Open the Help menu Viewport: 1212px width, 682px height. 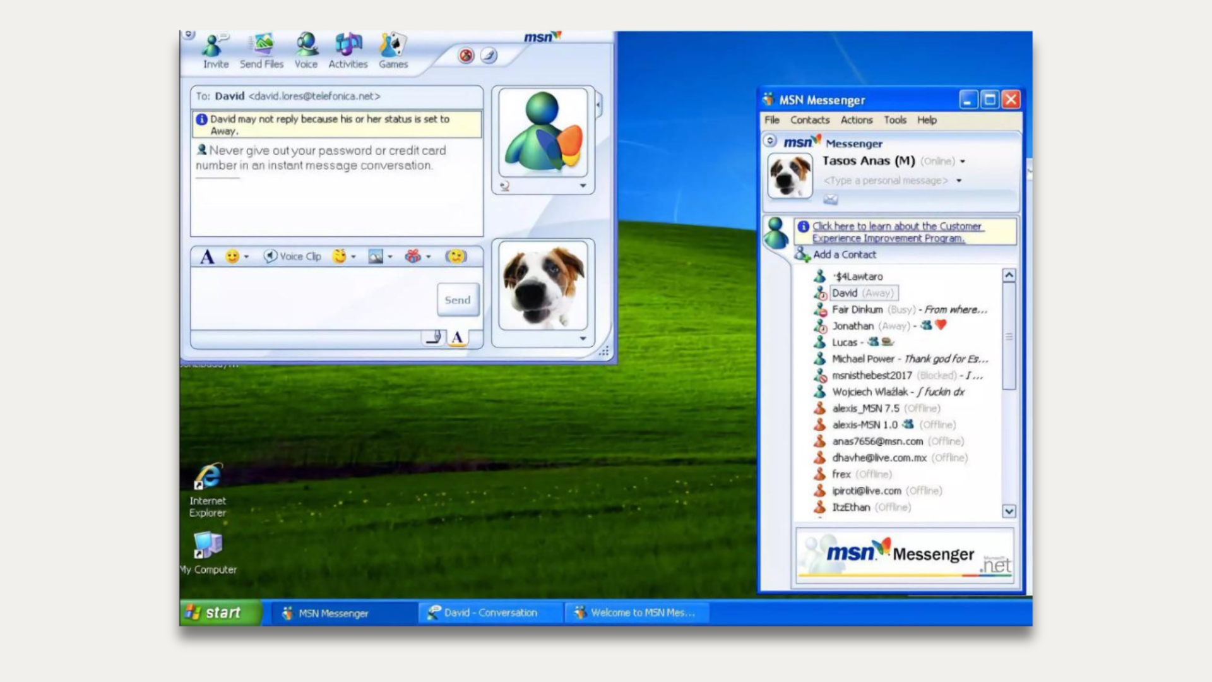[x=927, y=120]
